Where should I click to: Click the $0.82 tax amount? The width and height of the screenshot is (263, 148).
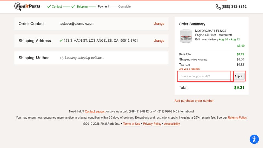point(240,64)
